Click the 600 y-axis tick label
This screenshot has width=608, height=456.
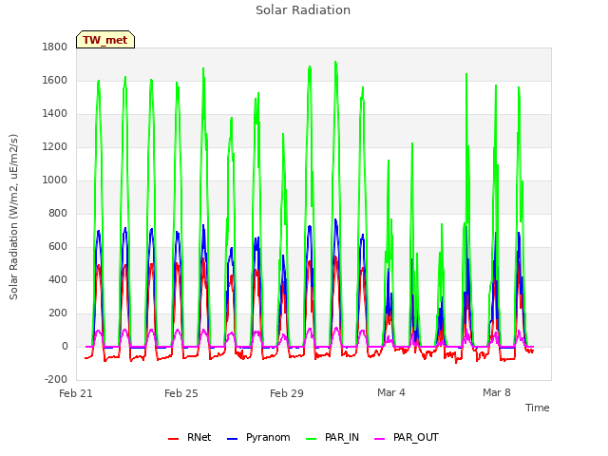click(58, 247)
